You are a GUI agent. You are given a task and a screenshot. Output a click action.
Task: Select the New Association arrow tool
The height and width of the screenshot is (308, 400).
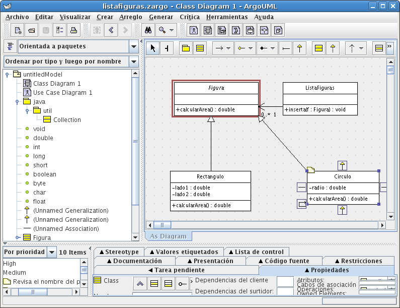(x=219, y=48)
